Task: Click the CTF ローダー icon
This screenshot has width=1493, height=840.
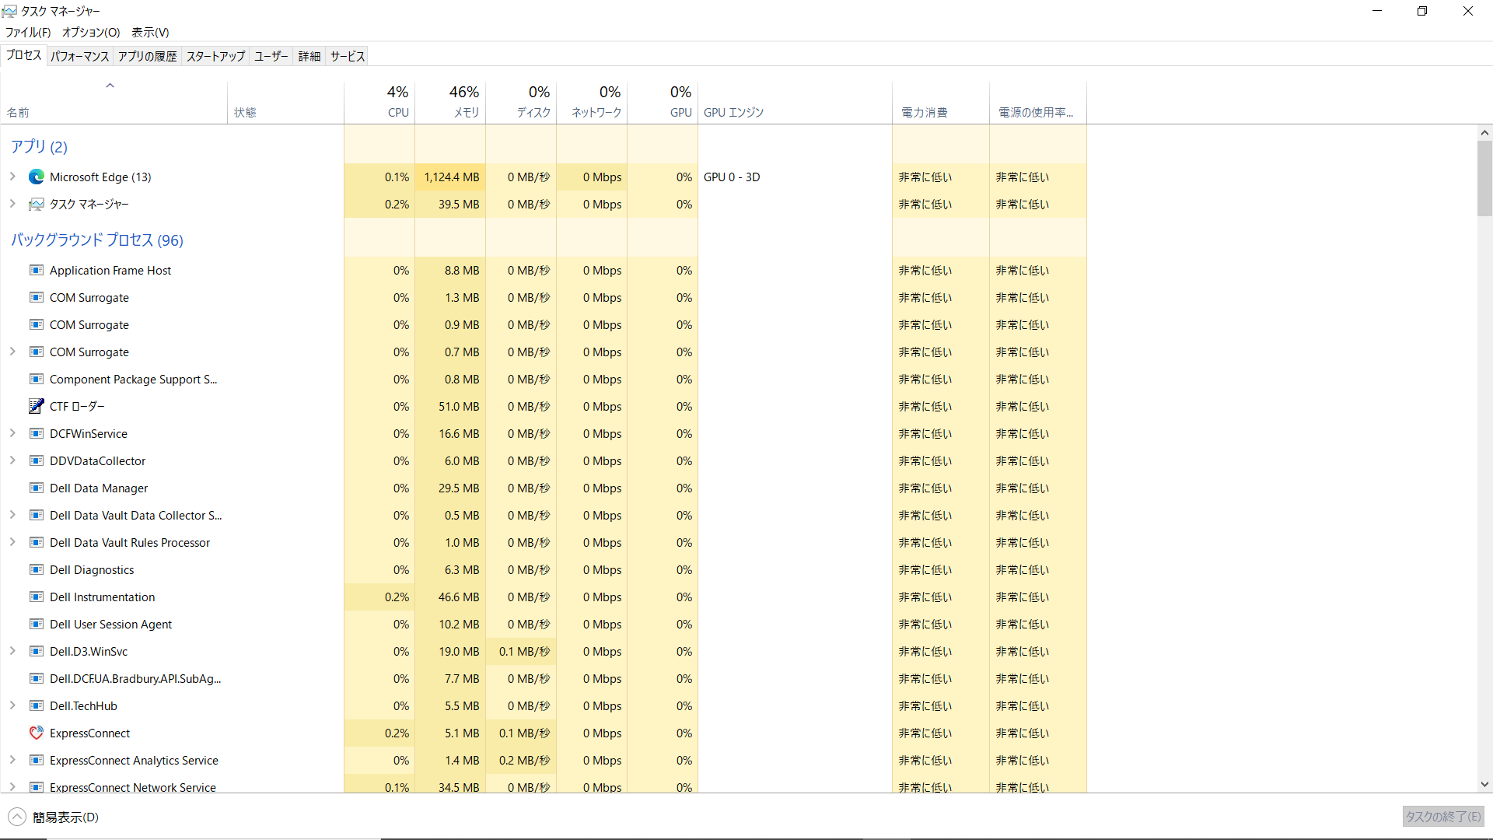Action: coord(37,407)
